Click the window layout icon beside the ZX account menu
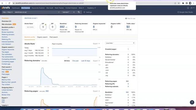Viewport: 196px width, 110px height. pos(188,8)
